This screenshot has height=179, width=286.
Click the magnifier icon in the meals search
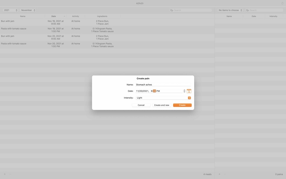[172, 10]
